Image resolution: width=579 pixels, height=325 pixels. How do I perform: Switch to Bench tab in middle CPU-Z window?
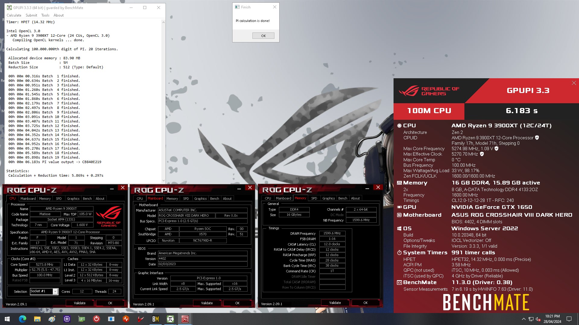(x=215, y=199)
